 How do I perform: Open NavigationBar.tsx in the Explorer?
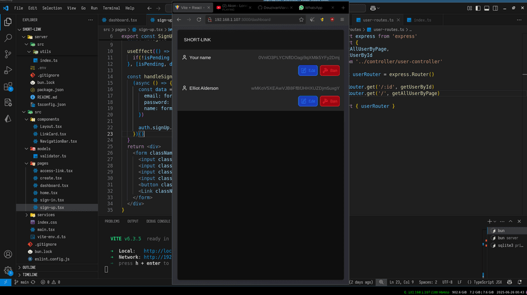(x=58, y=141)
